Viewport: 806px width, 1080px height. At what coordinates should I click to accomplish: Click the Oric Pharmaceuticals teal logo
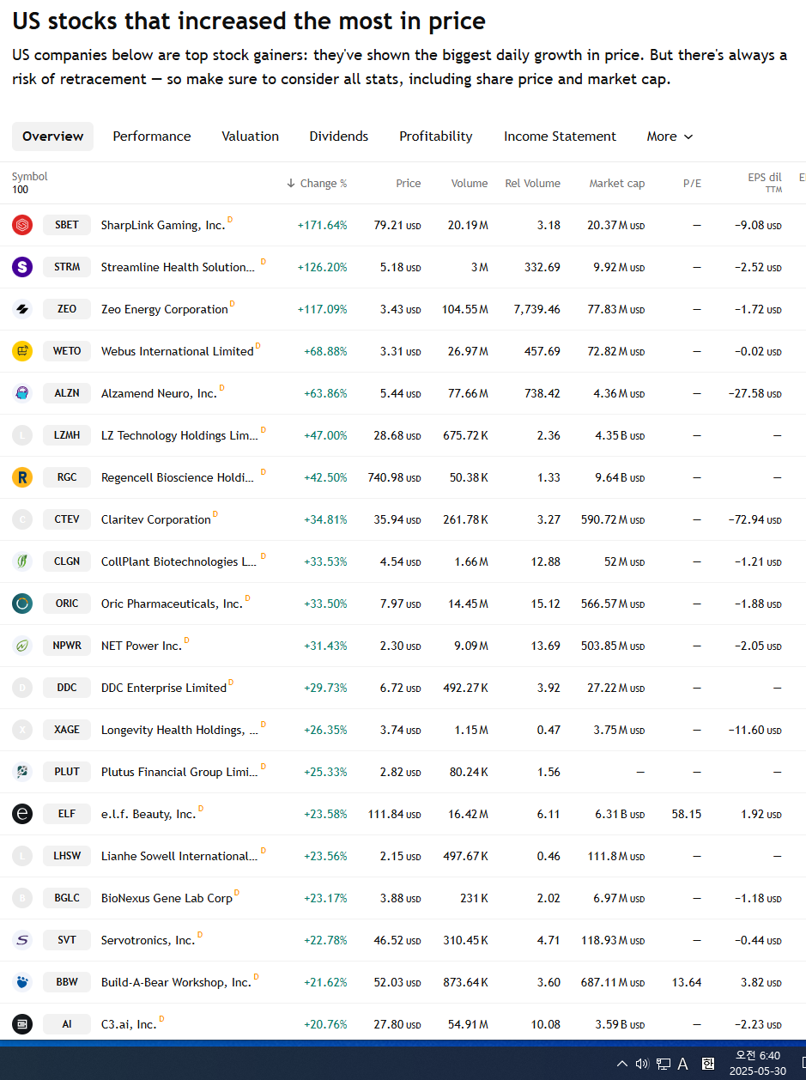tap(22, 604)
